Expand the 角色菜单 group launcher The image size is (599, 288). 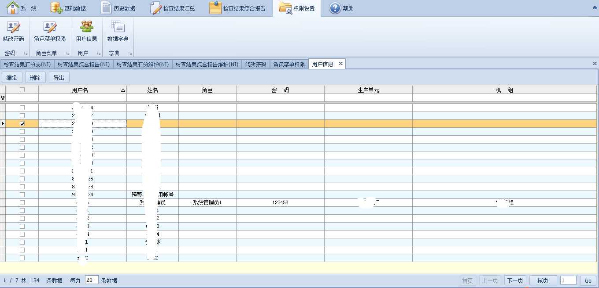pyautogui.click(x=67, y=54)
